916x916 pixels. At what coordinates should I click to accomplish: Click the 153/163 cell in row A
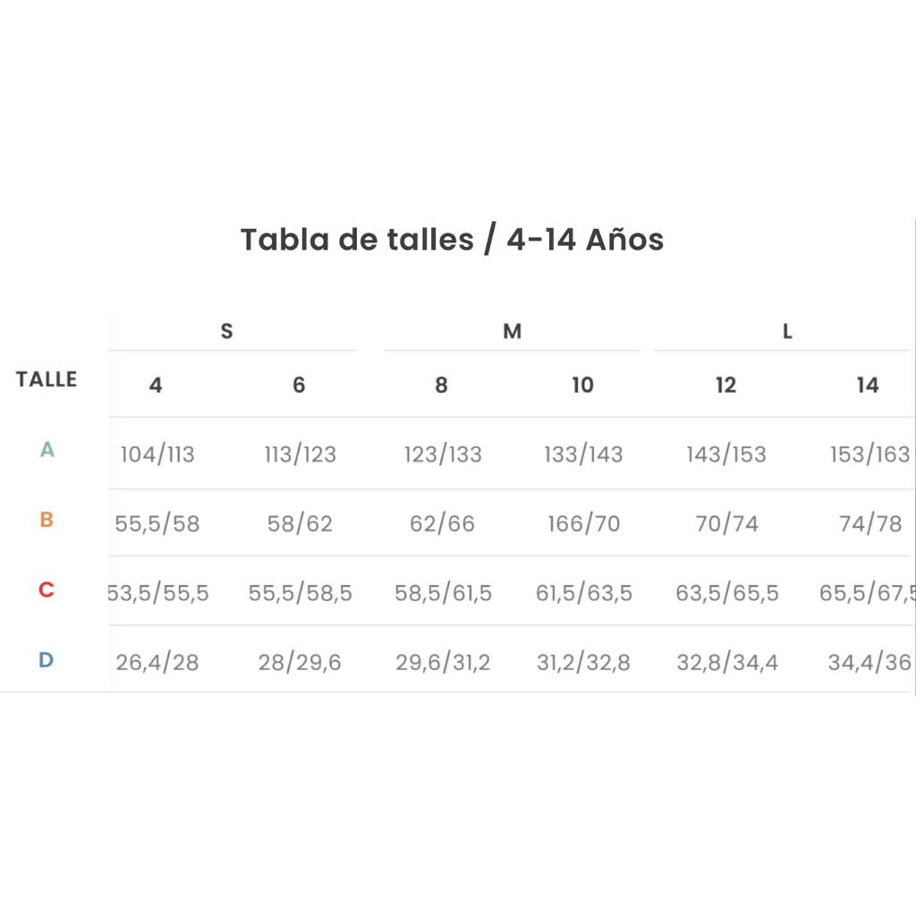(869, 454)
